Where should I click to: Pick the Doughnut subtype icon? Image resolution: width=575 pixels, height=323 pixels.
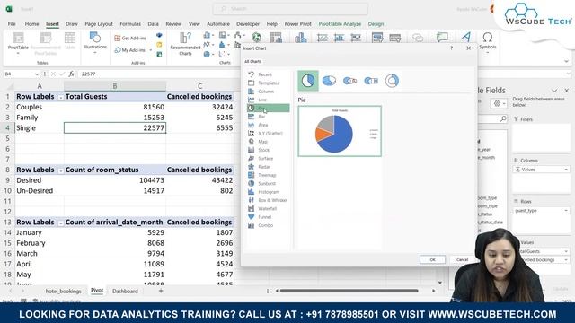coord(392,81)
